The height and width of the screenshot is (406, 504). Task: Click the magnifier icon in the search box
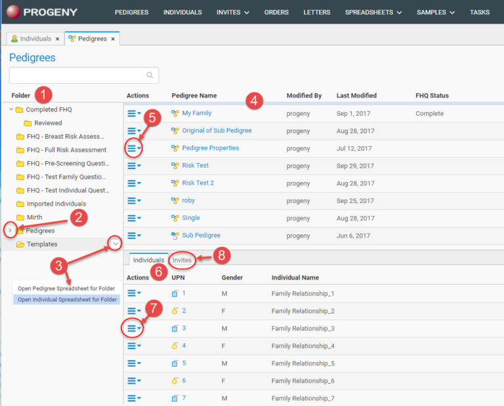150,75
